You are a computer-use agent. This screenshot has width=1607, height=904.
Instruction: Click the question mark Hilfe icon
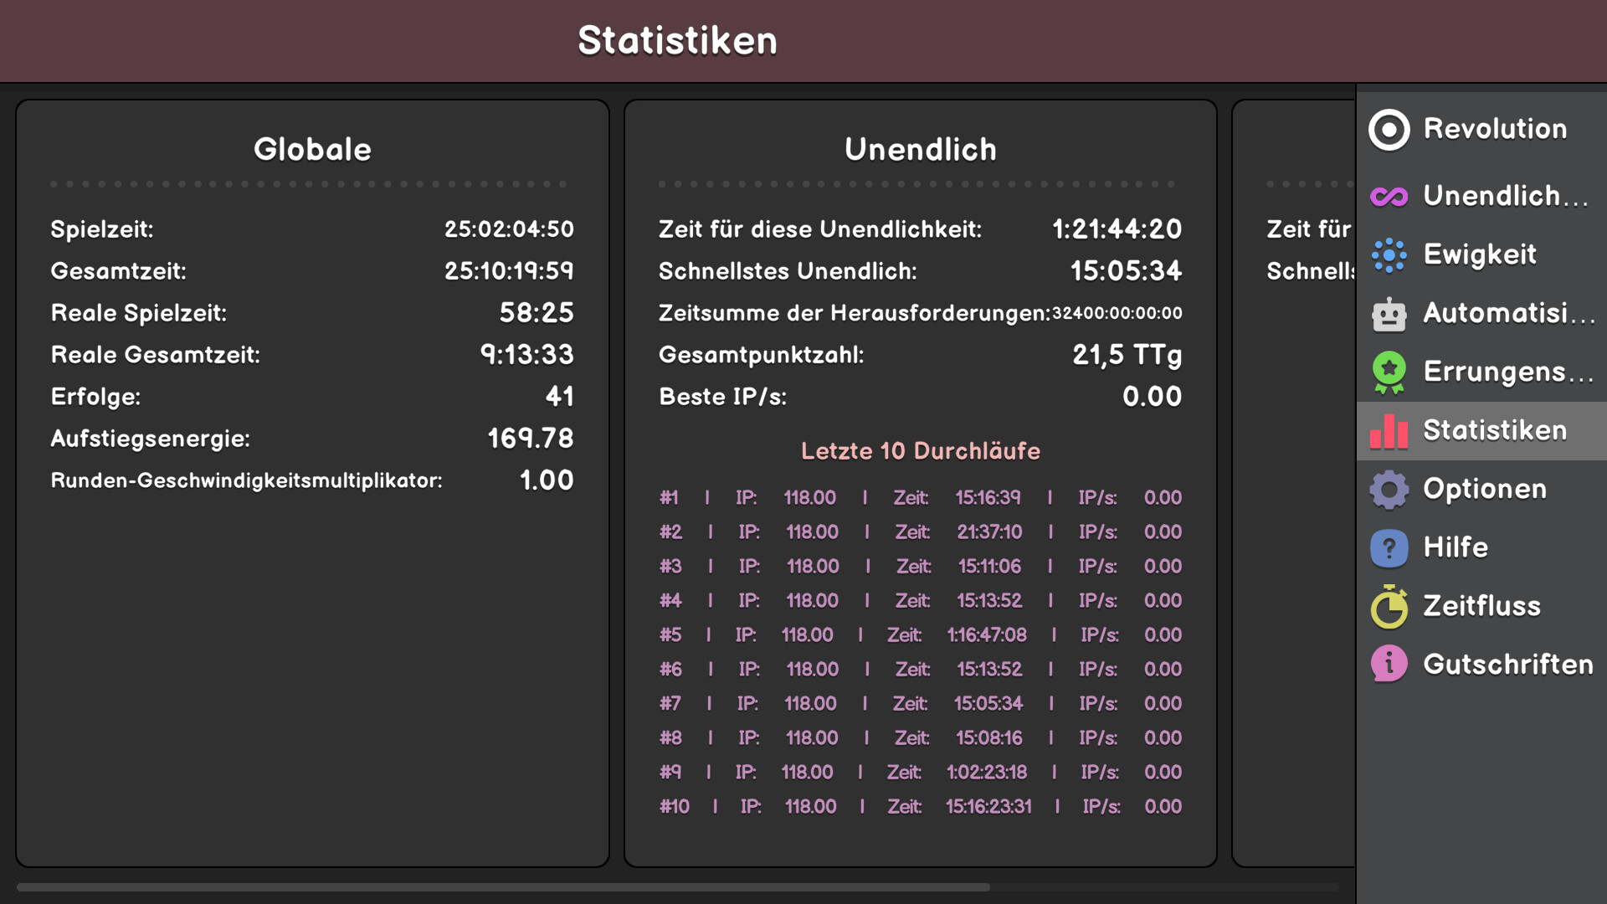click(x=1389, y=548)
